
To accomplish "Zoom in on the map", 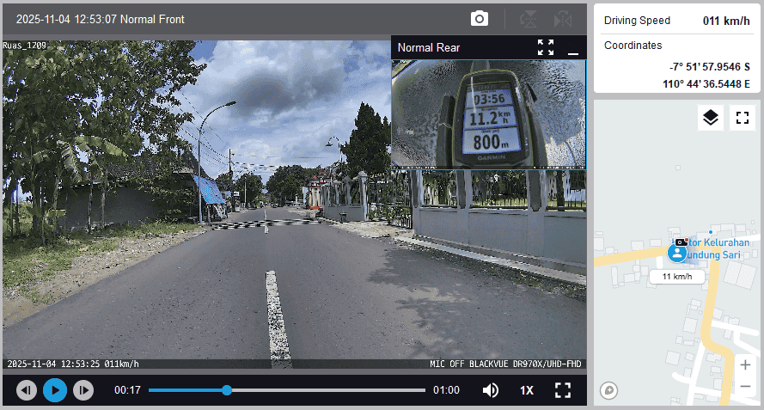I will point(745,365).
